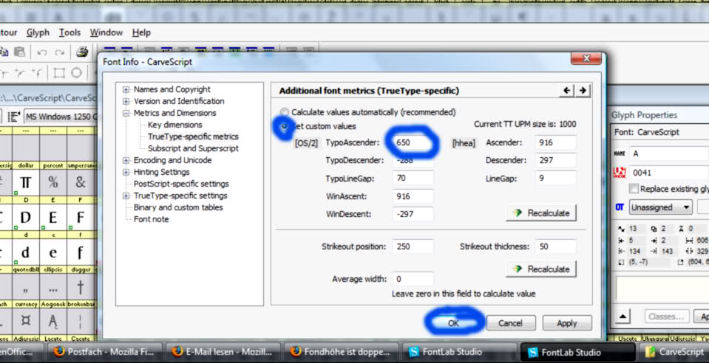The height and width of the screenshot is (363, 709).
Task: Open the Help menu
Action: [141, 32]
